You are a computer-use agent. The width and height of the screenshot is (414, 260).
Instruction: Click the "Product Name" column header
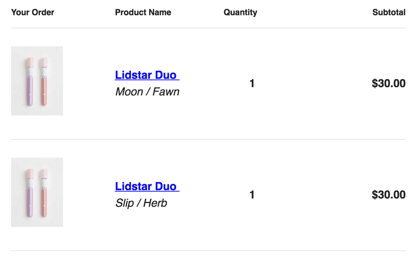[143, 12]
